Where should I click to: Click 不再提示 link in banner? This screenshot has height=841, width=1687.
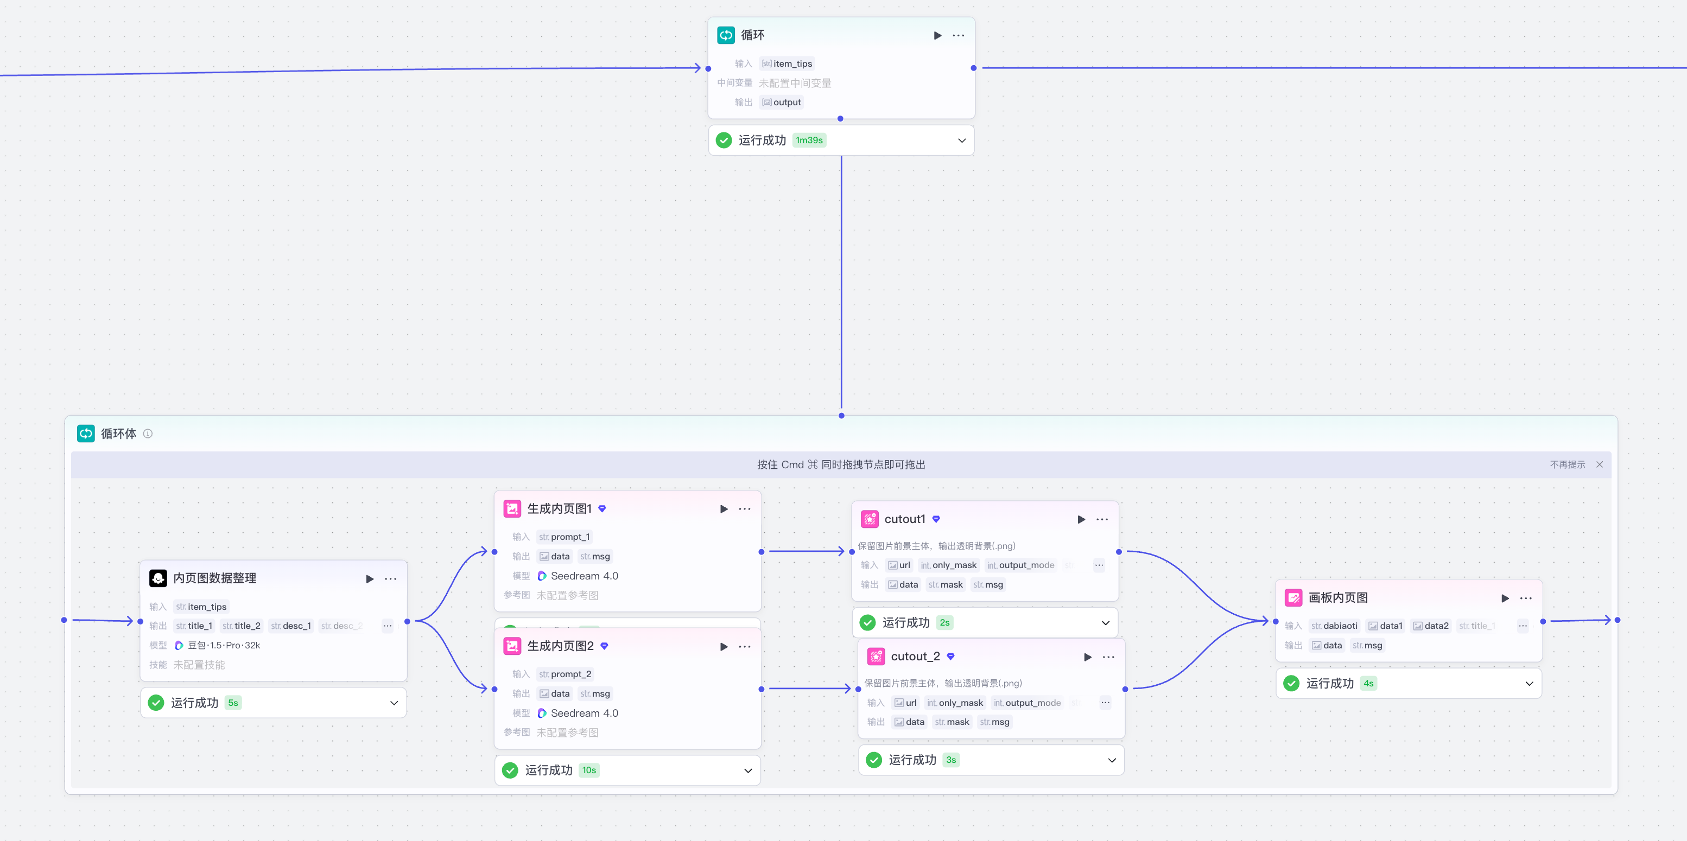(1567, 464)
